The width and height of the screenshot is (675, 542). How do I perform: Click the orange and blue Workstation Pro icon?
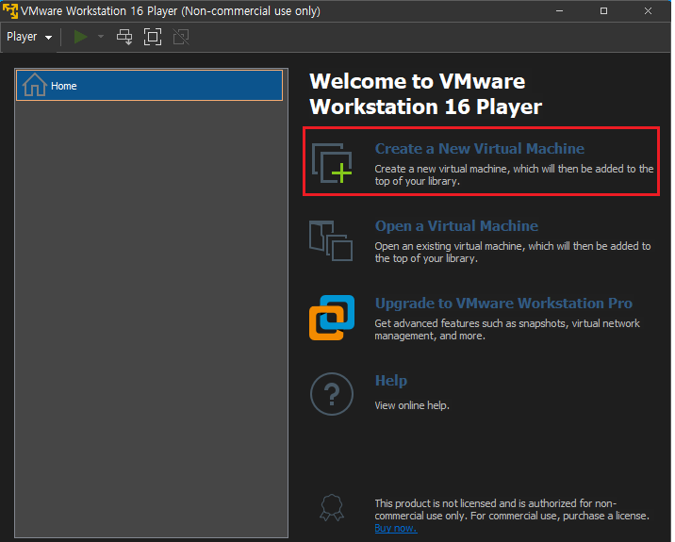(x=332, y=318)
